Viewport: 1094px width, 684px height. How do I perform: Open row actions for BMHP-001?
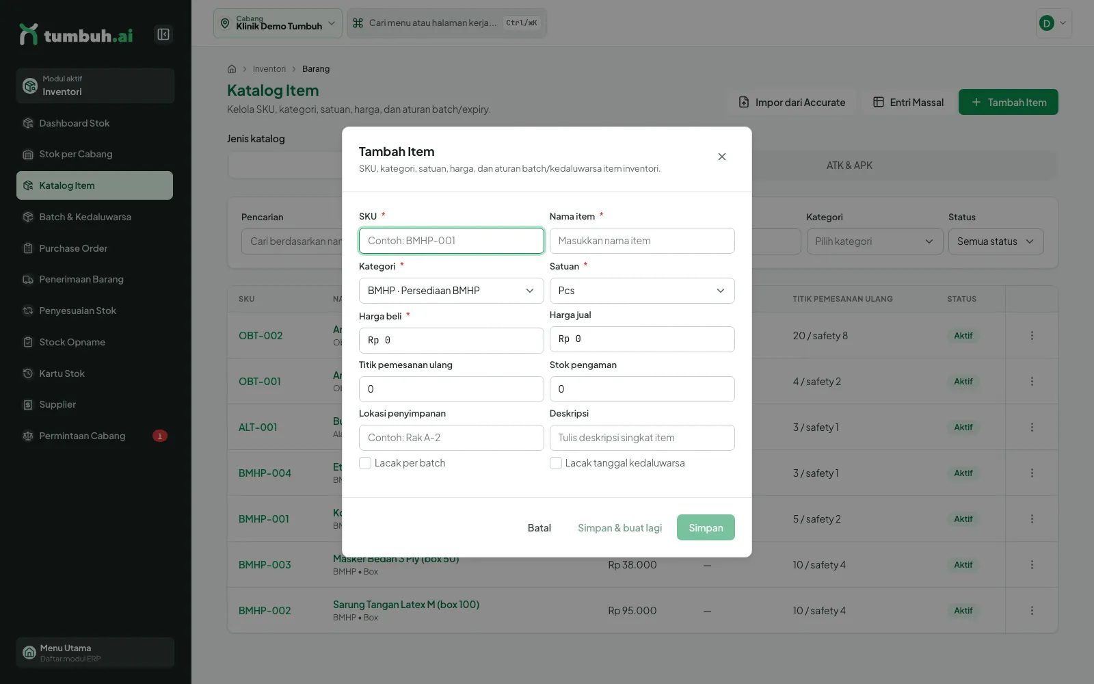coord(1032,519)
